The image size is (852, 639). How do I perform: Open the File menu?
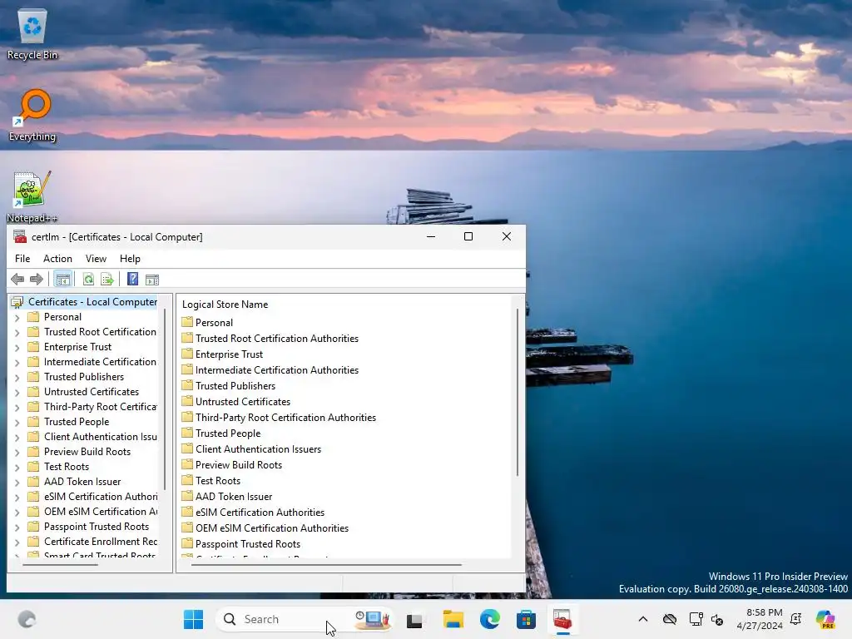coord(22,259)
